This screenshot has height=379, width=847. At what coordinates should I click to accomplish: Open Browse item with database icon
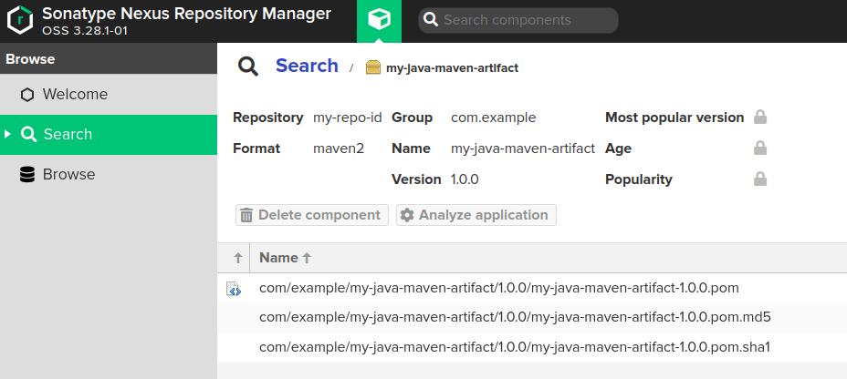pos(109,174)
